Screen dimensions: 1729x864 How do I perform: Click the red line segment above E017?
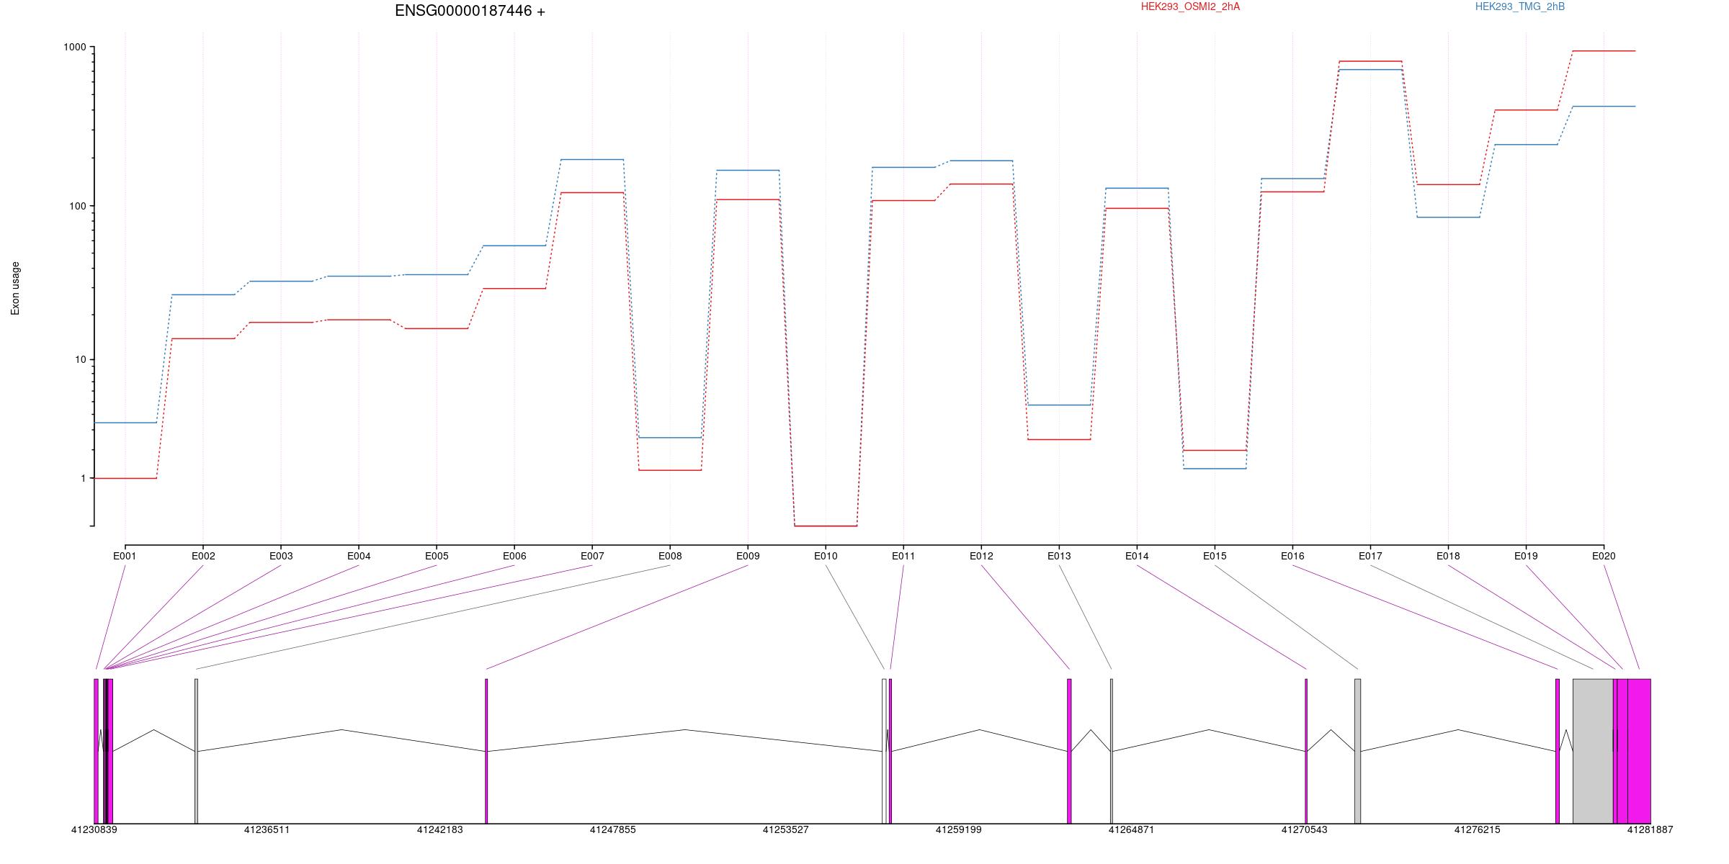pos(1370,61)
